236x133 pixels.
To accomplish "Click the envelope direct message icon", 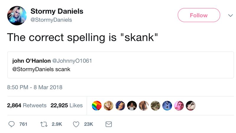I will (x=109, y=124).
